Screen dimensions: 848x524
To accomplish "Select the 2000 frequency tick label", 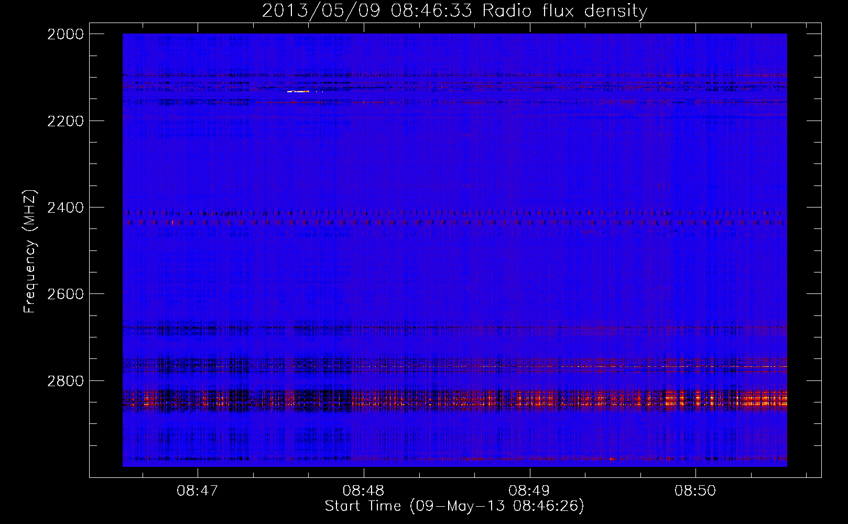I will 66,34.
